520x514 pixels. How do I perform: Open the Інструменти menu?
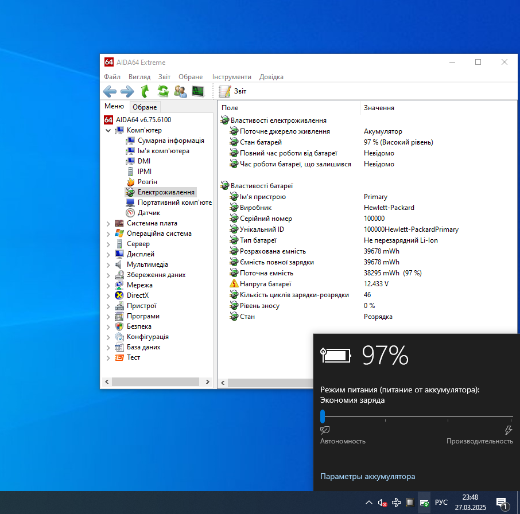231,77
